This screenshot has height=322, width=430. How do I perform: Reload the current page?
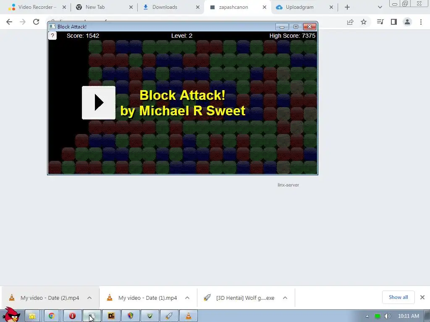[x=36, y=22]
